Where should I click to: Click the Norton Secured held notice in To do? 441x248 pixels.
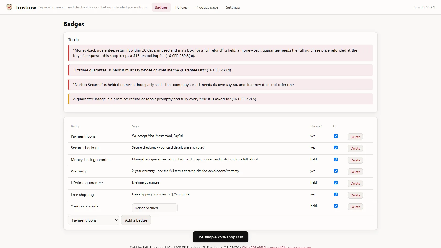tap(220, 85)
